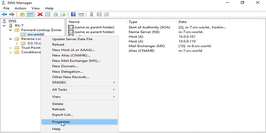Sort records by the Type column header
The image size is (266, 133).
point(133,22)
